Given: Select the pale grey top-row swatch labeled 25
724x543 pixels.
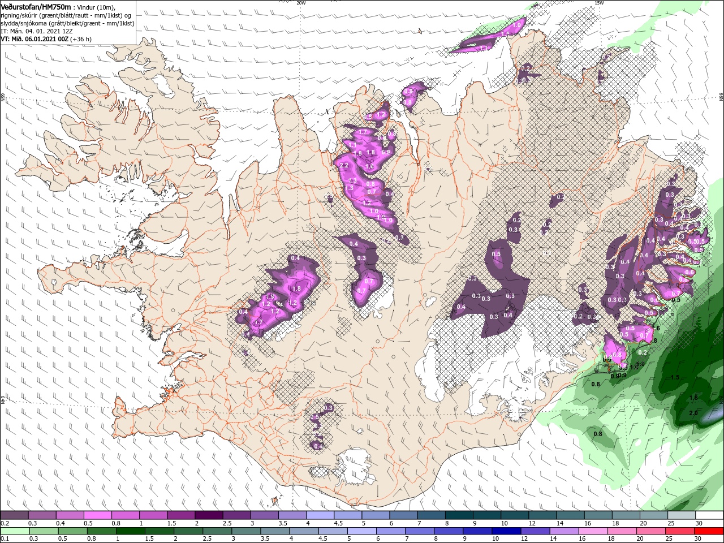Looking at the screenshot, I should coord(682,515).
